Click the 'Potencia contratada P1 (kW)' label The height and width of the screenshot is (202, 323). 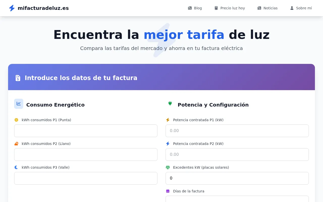(198, 120)
